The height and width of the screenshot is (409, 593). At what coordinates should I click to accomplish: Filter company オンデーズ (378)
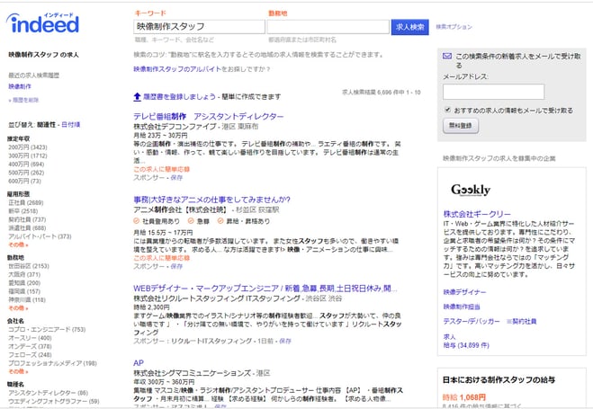click(x=30, y=346)
